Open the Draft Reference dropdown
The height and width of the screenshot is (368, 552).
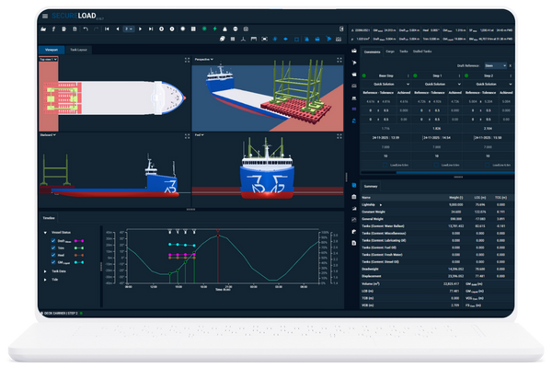(494, 66)
